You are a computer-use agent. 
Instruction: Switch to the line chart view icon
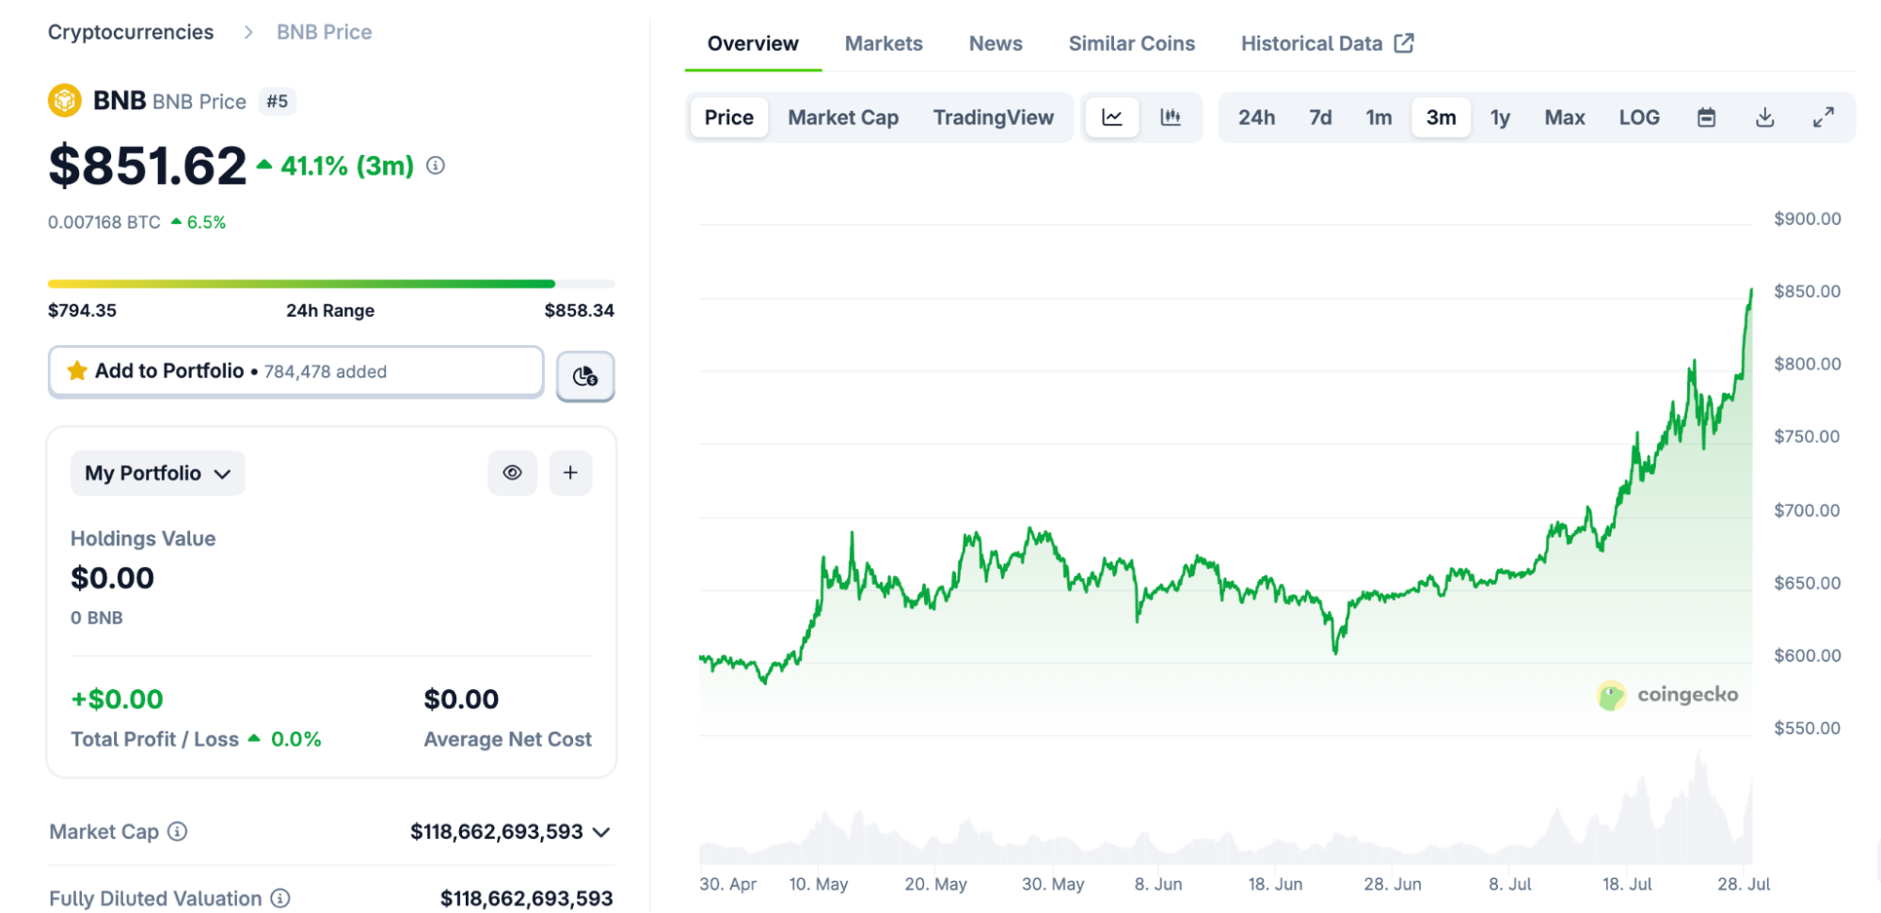pyautogui.click(x=1112, y=118)
